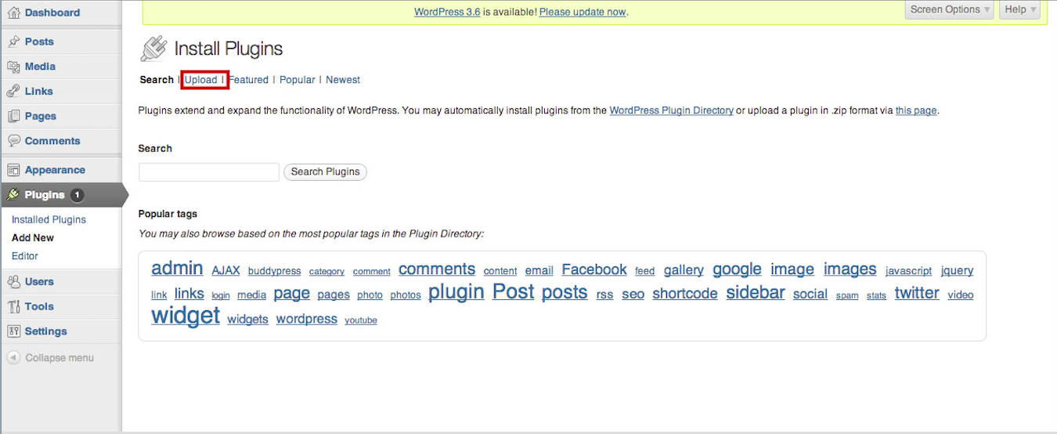Click the Pages icon in sidebar
The image size is (1057, 434).
(13, 117)
